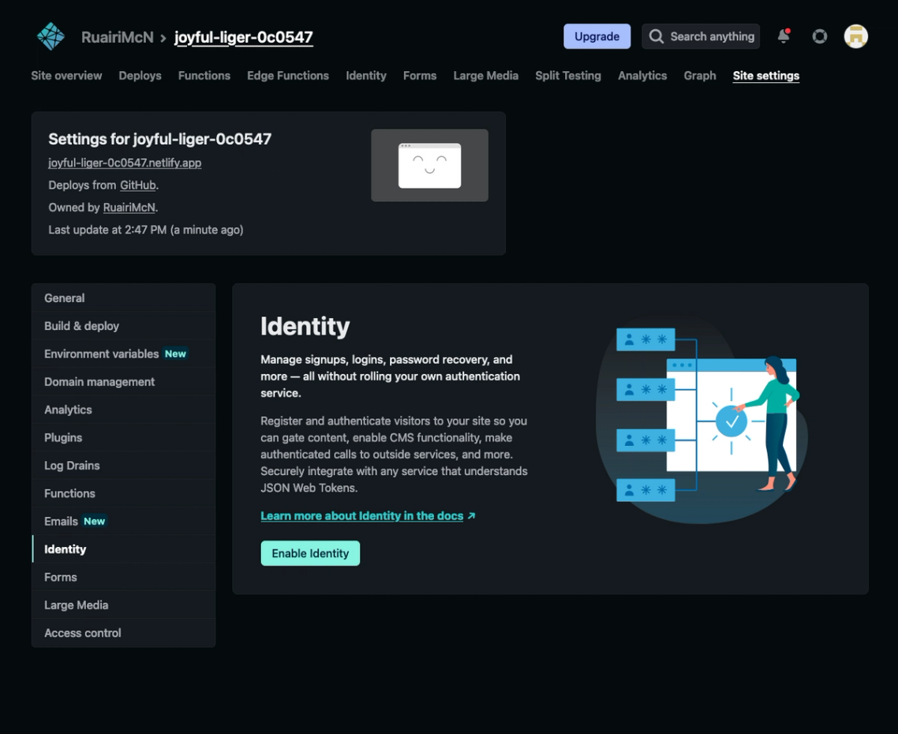Open Build & deploy settings
Image resolution: width=898 pixels, height=734 pixels.
click(x=124, y=326)
